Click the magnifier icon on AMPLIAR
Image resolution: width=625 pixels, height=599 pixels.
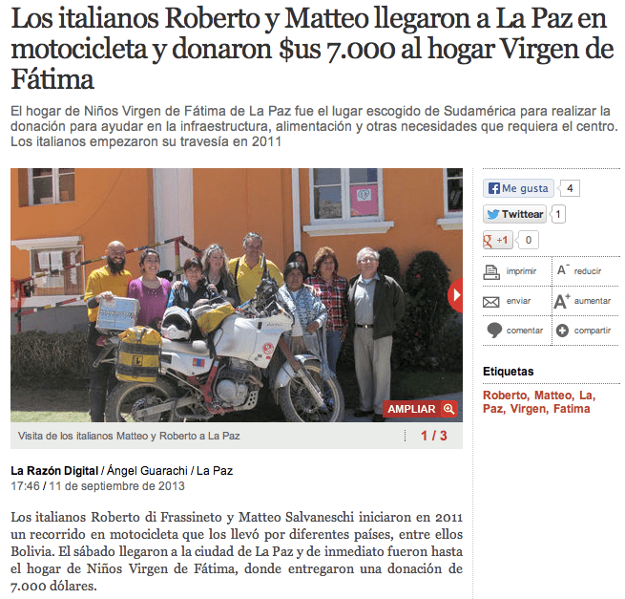pos(448,409)
